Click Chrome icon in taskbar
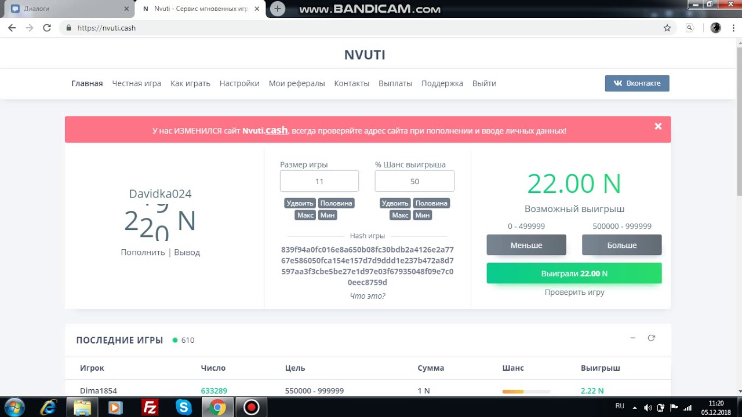Image resolution: width=742 pixels, height=417 pixels. click(218, 407)
